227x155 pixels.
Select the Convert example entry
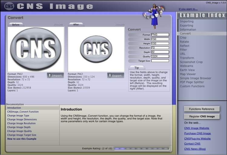point(202,34)
